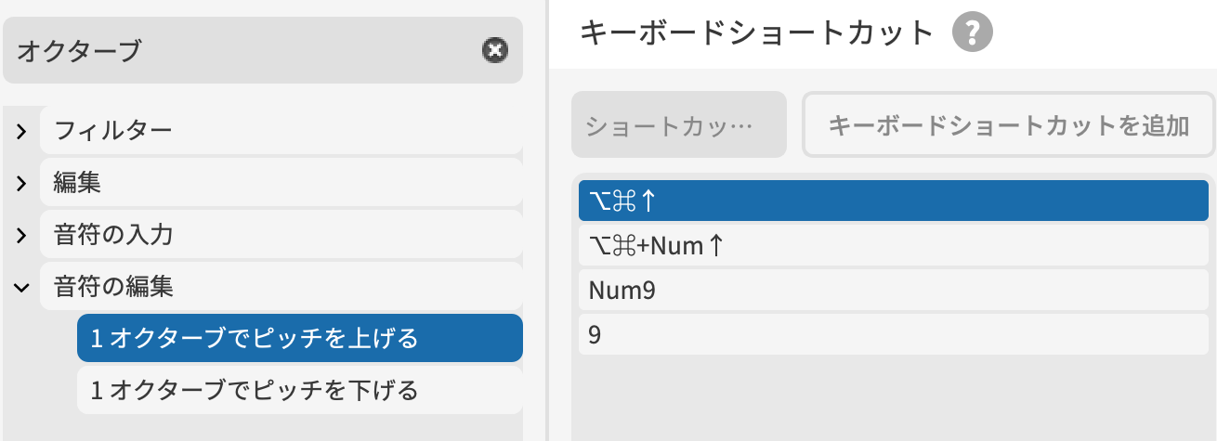
Task: Choose 1オクターブでピッチを上げる action
Action: 299,339
